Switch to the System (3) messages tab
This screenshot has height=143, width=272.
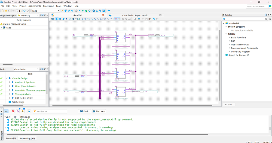click(11, 138)
